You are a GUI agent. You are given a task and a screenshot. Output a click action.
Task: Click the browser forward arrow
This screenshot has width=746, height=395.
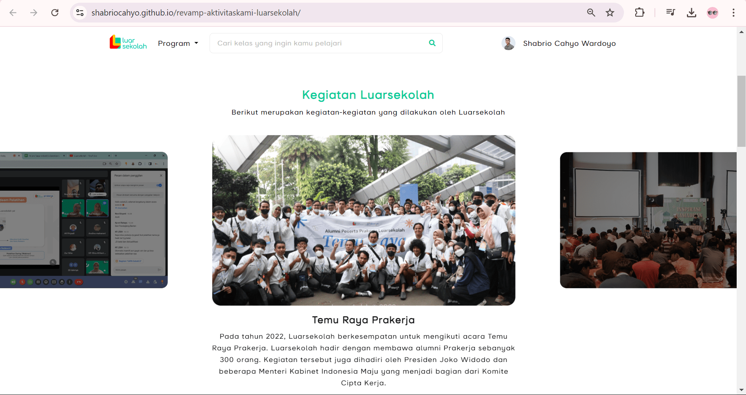pyautogui.click(x=34, y=13)
